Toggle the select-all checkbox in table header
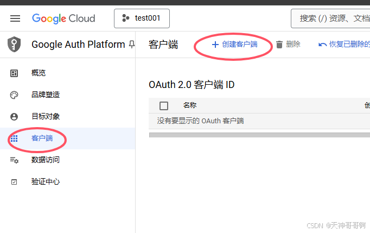 point(164,105)
